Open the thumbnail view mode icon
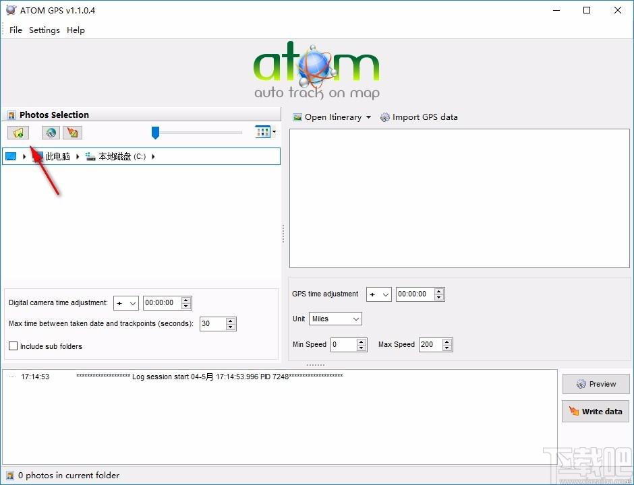The image size is (634, 485). click(x=262, y=131)
